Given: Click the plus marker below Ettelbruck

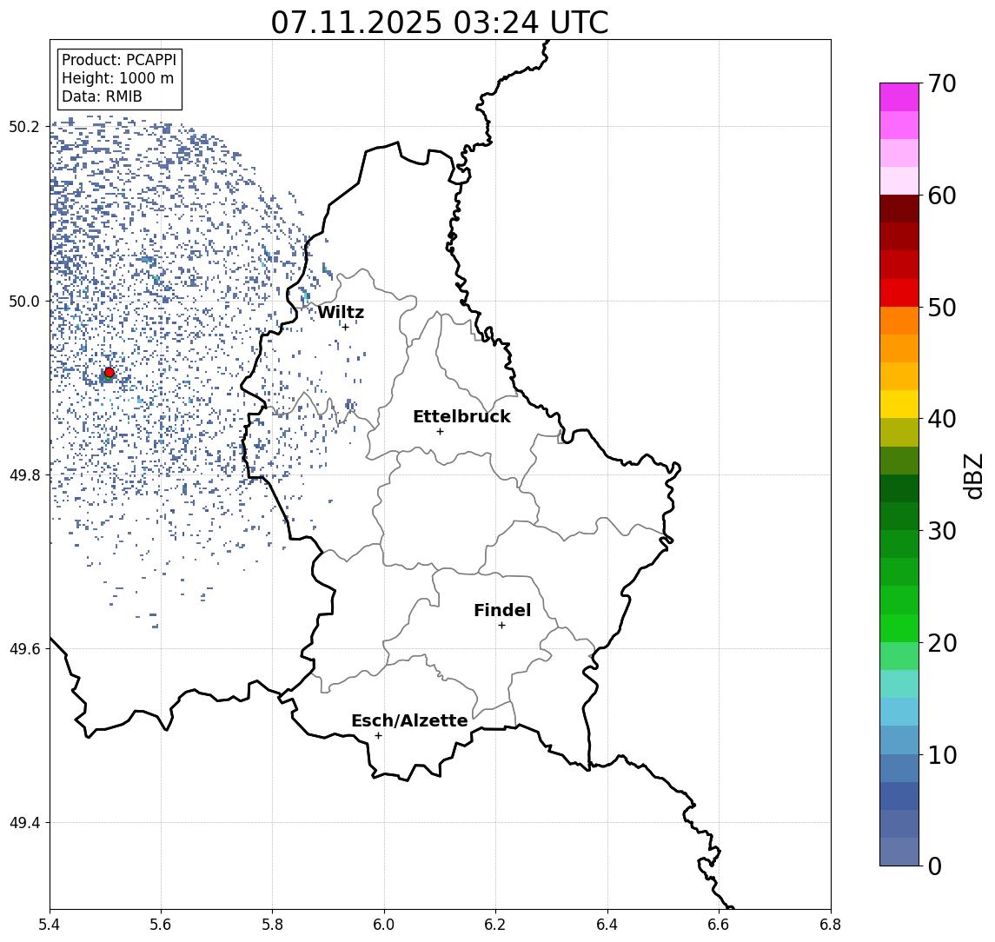Looking at the screenshot, I should click(x=440, y=432).
